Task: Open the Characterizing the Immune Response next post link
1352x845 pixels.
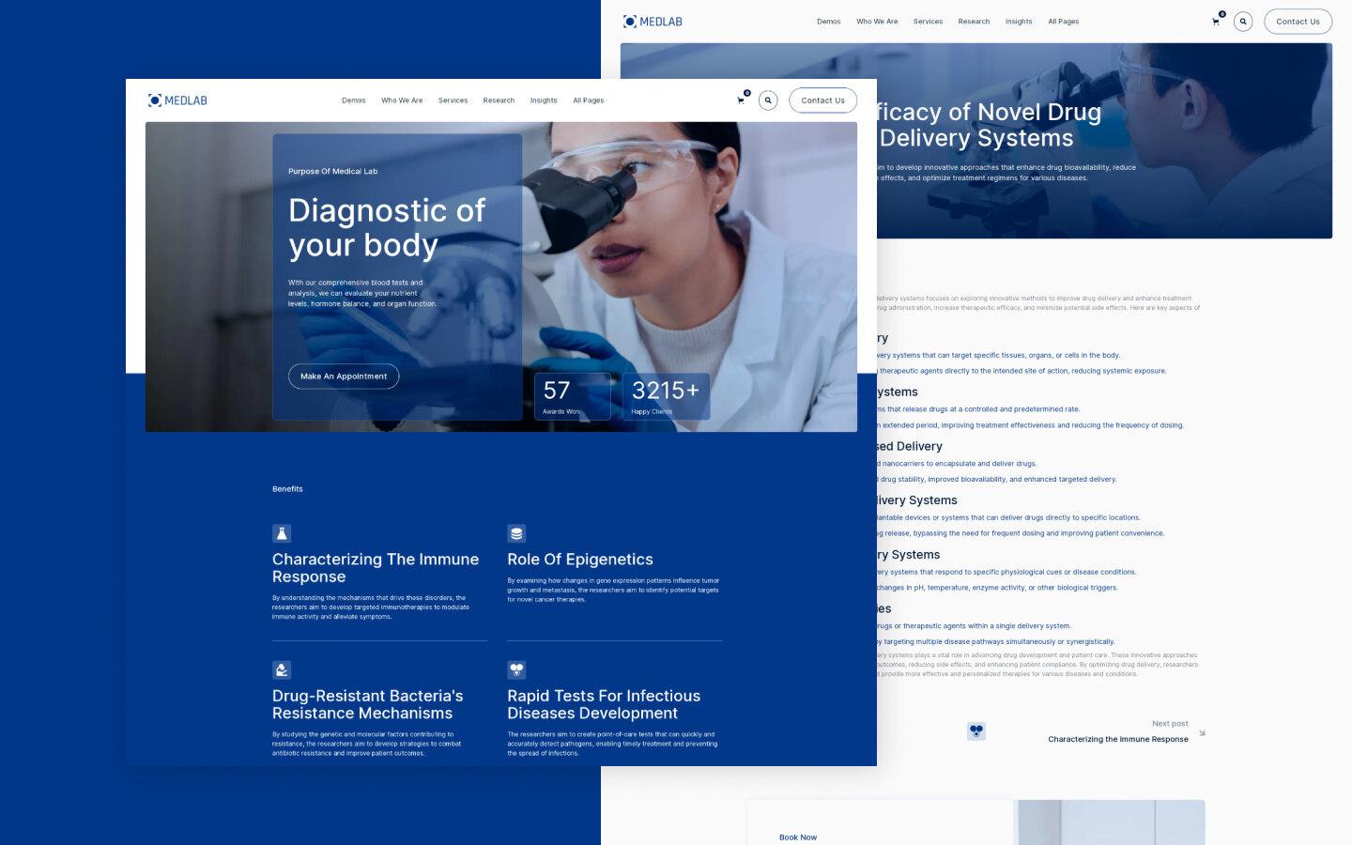Action: 1117,739
